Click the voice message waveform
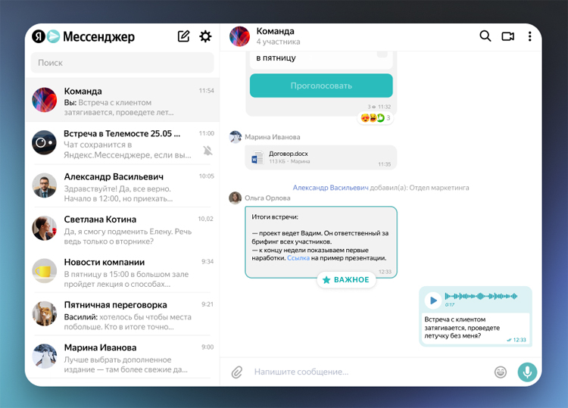 (481, 296)
